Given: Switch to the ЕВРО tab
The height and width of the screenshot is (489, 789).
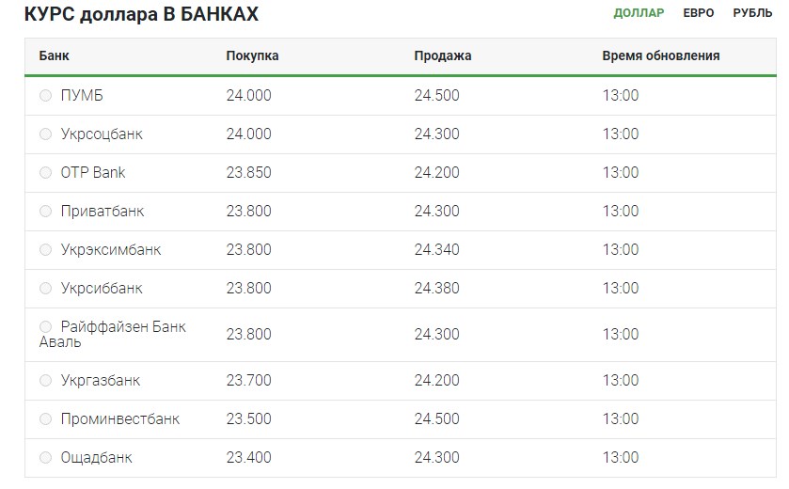Looking at the screenshot, I should 699,13.
